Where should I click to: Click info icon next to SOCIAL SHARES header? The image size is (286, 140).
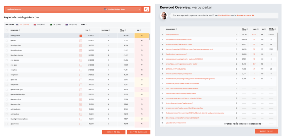(275, 29)
